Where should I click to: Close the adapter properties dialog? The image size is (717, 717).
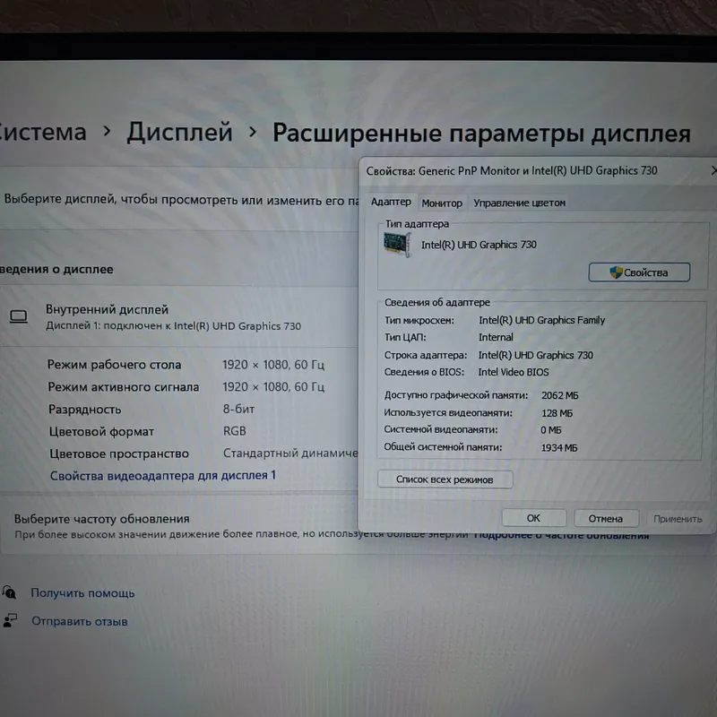click(713, 170)
